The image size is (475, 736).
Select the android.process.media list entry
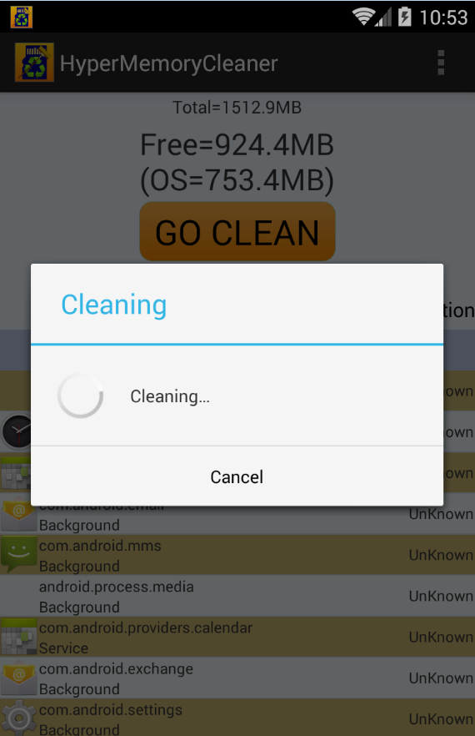[237, 596]
